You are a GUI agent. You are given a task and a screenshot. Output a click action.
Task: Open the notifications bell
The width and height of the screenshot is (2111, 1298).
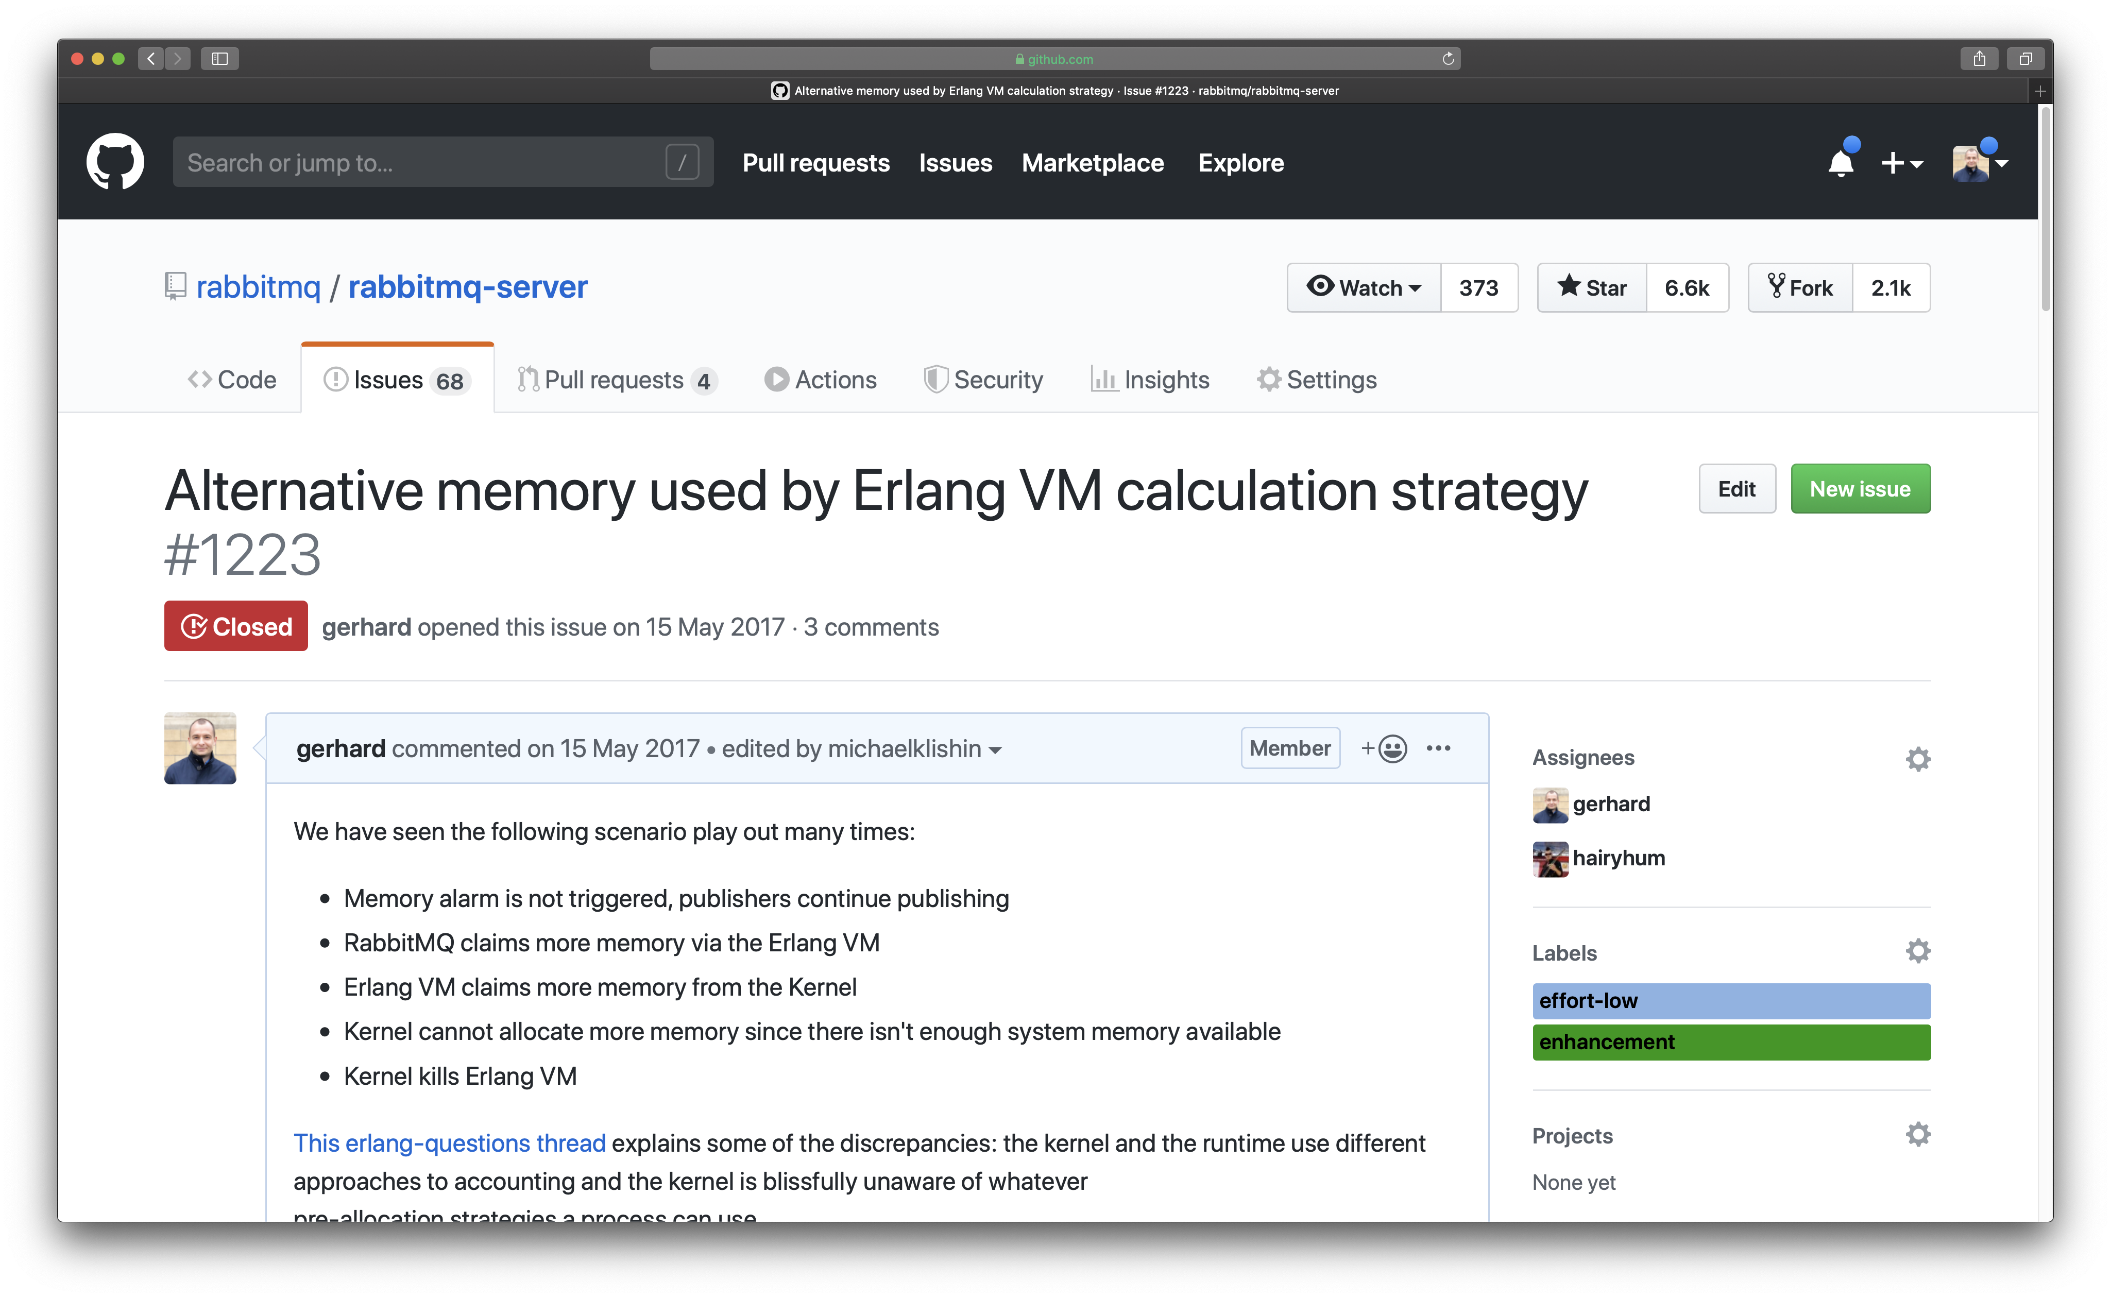pos(1840,162)
